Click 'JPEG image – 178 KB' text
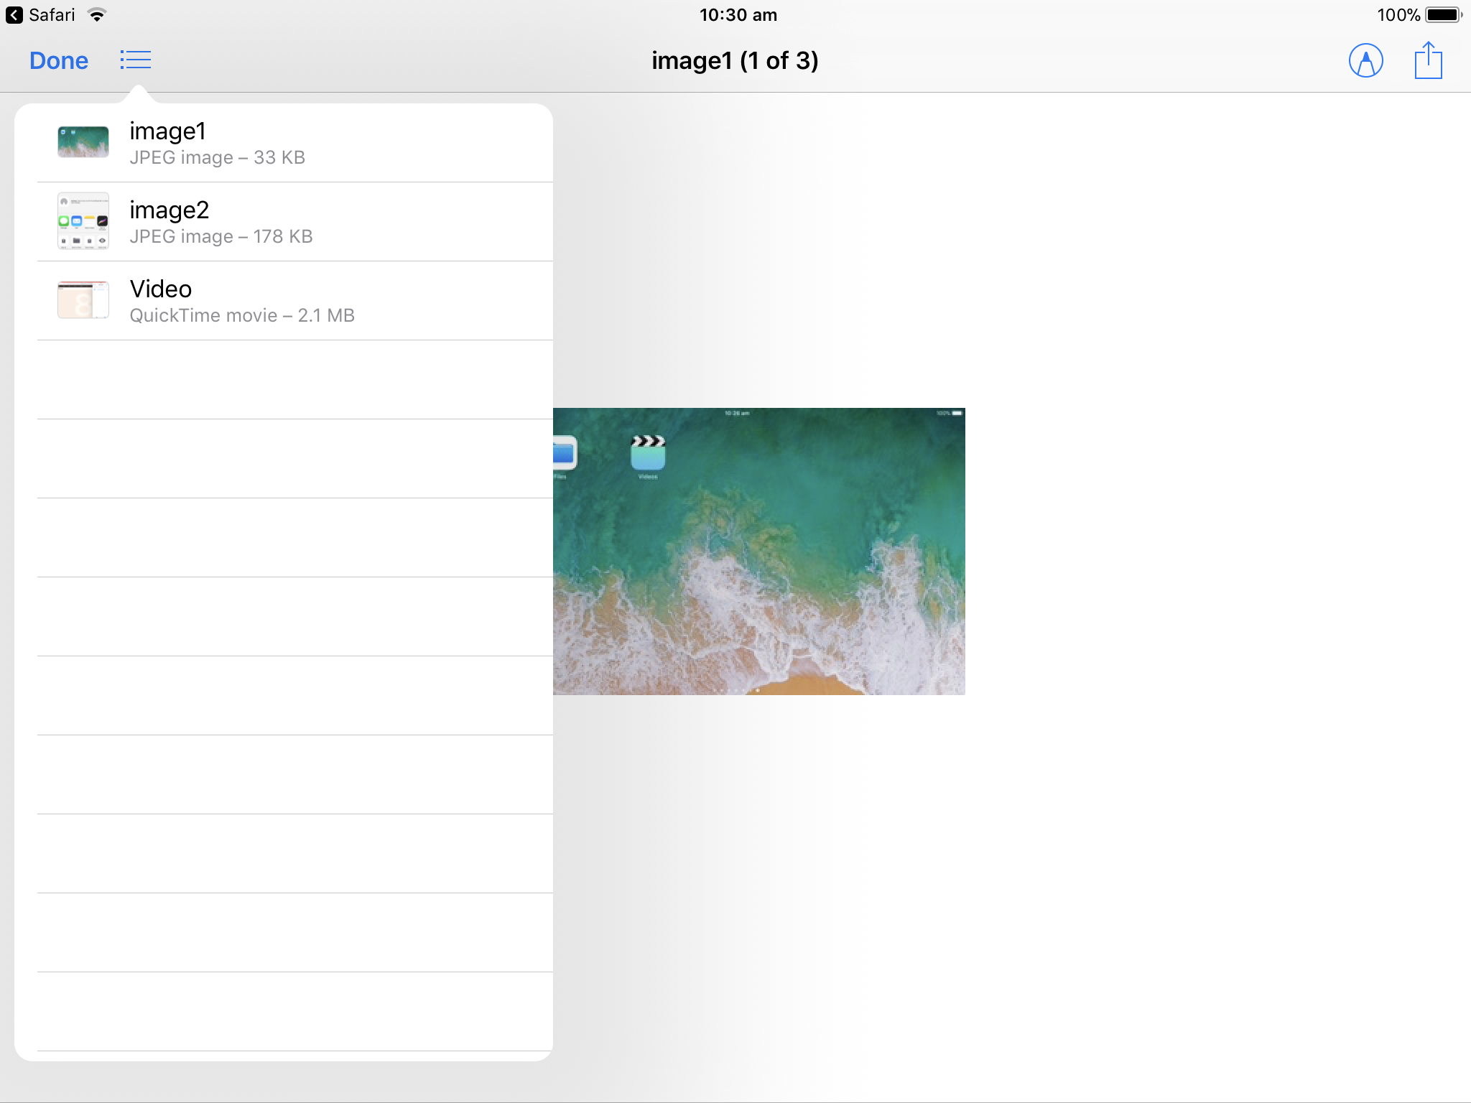The width and height of the screenshot is (1471, 1103). tap(221, 237)
